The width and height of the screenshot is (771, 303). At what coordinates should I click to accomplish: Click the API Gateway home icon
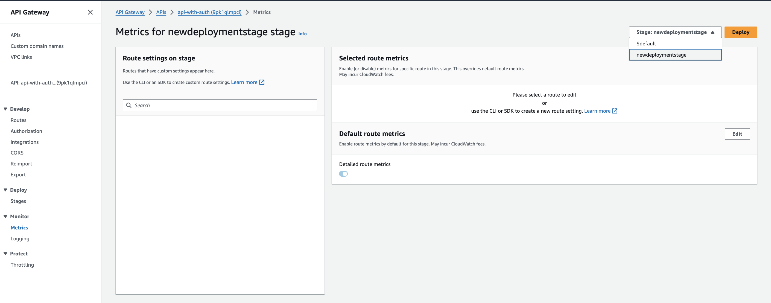(129, 12)
